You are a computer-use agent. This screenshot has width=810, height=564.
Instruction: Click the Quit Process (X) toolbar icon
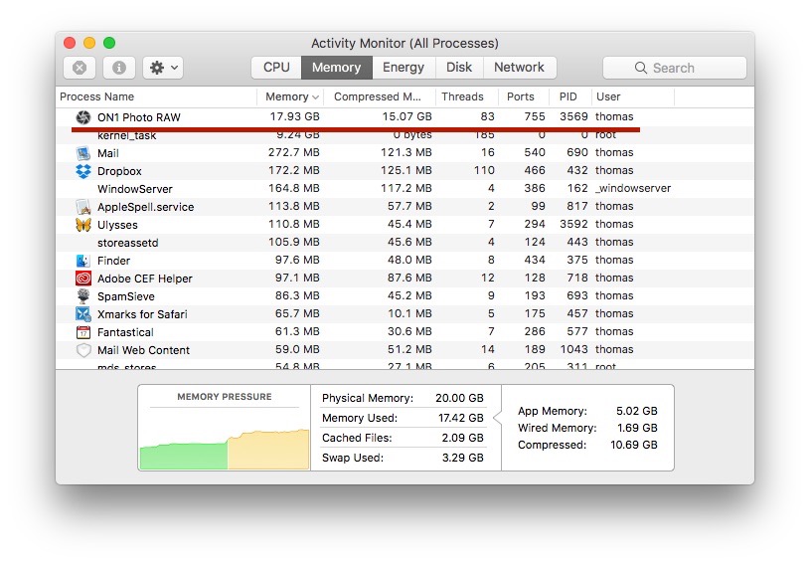(80, 68)
